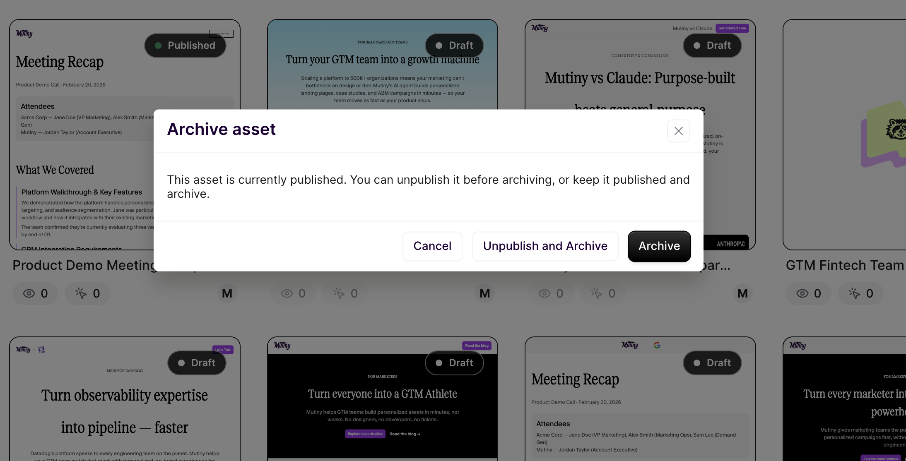Click Draft badge on second Meeting Recap card
906x461 pixels.
tap(712, 363)
